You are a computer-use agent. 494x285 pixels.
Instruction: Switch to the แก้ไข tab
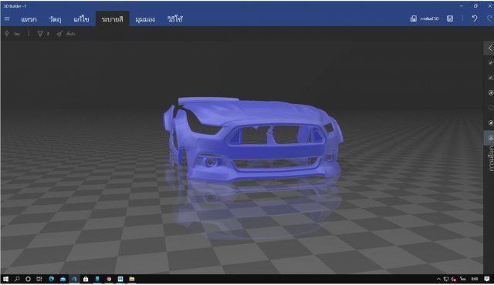tap(81, 18)
